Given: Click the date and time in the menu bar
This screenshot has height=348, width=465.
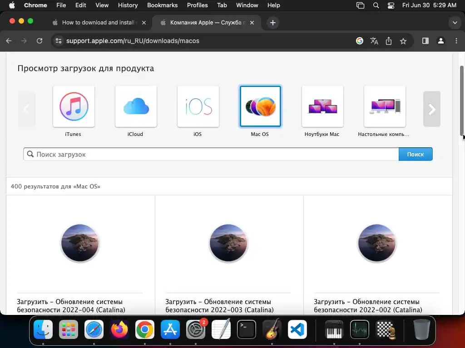Looking at the screenshot, I should tap(429, 5).
